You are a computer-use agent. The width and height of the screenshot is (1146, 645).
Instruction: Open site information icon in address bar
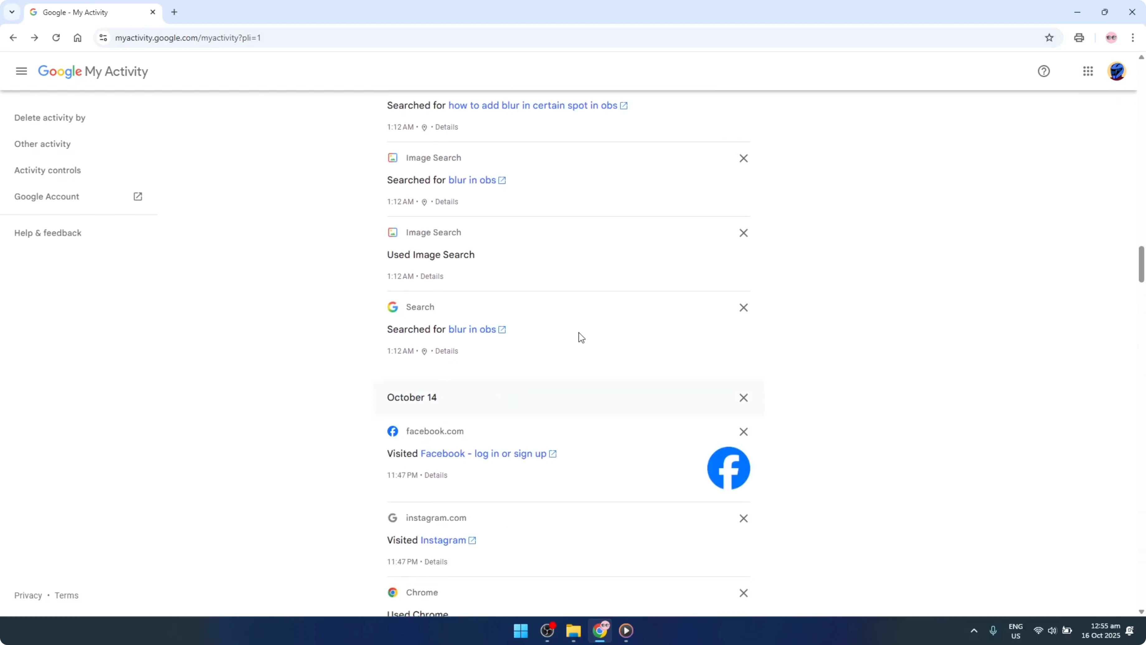(x=103, y=37)
